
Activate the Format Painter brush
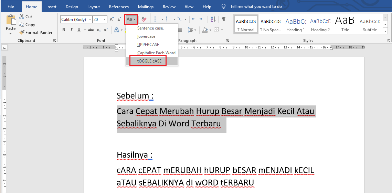[22, 32]
